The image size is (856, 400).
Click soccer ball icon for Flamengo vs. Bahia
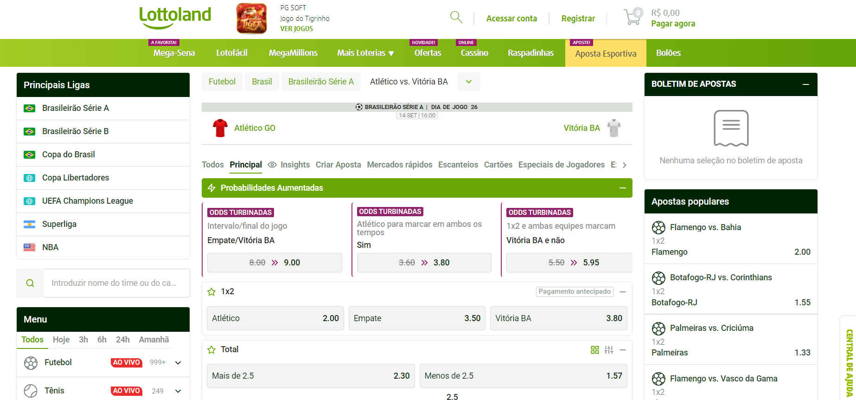pyautogui.click(x=658, y=227)
